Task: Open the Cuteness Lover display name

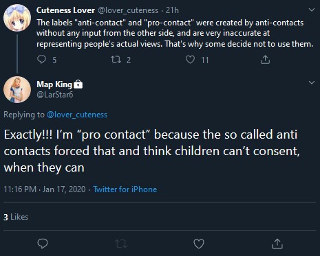Action: pyautogui.click(x=65, y=10)
